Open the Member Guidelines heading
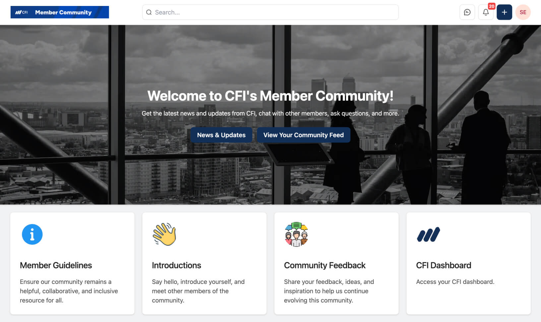541x322 pixels. click(x=56, y=265)
